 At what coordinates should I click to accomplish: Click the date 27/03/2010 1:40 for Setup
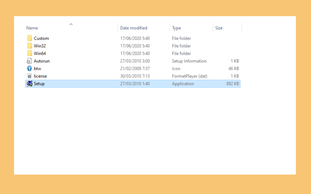[x=135, y=83]
